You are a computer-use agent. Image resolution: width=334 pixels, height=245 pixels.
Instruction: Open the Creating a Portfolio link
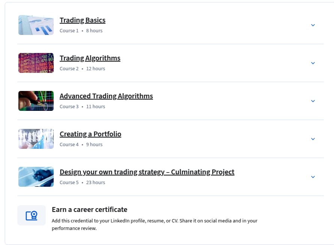tap(90, 134)
